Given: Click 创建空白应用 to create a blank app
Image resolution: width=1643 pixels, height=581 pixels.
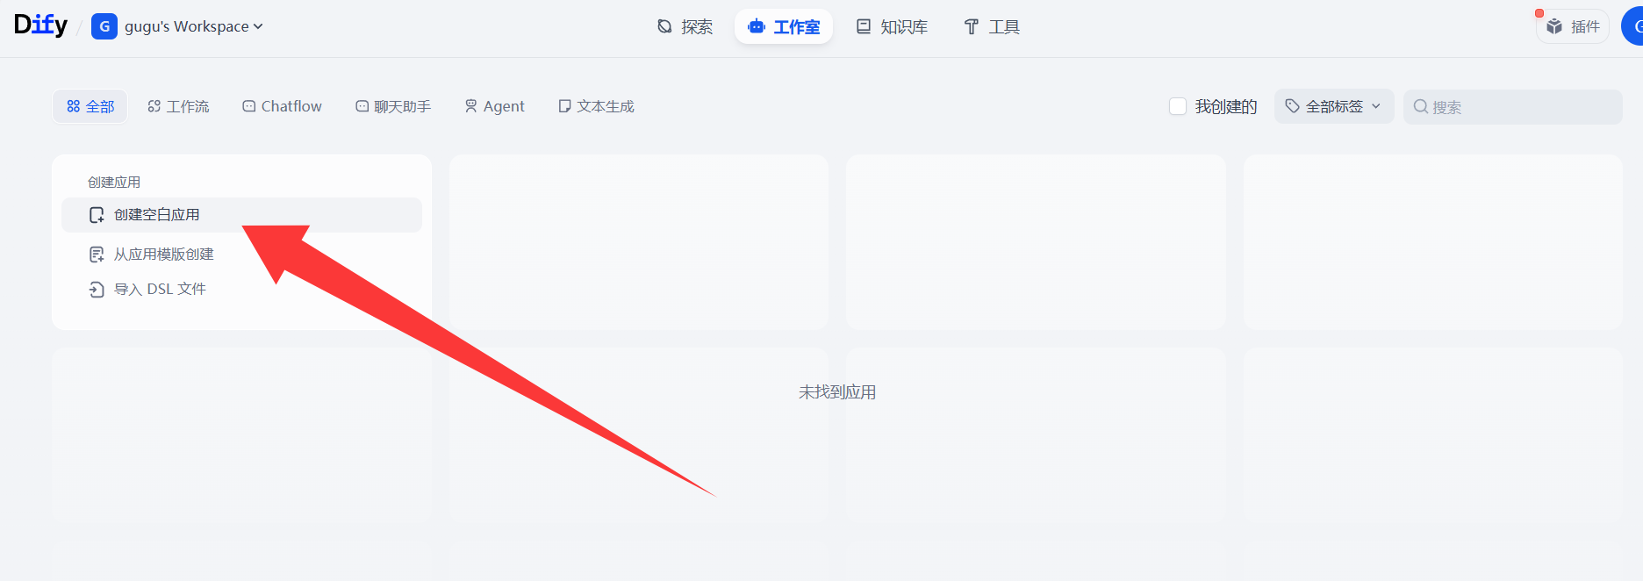Looking at the screenshot, I should point(241,215).
